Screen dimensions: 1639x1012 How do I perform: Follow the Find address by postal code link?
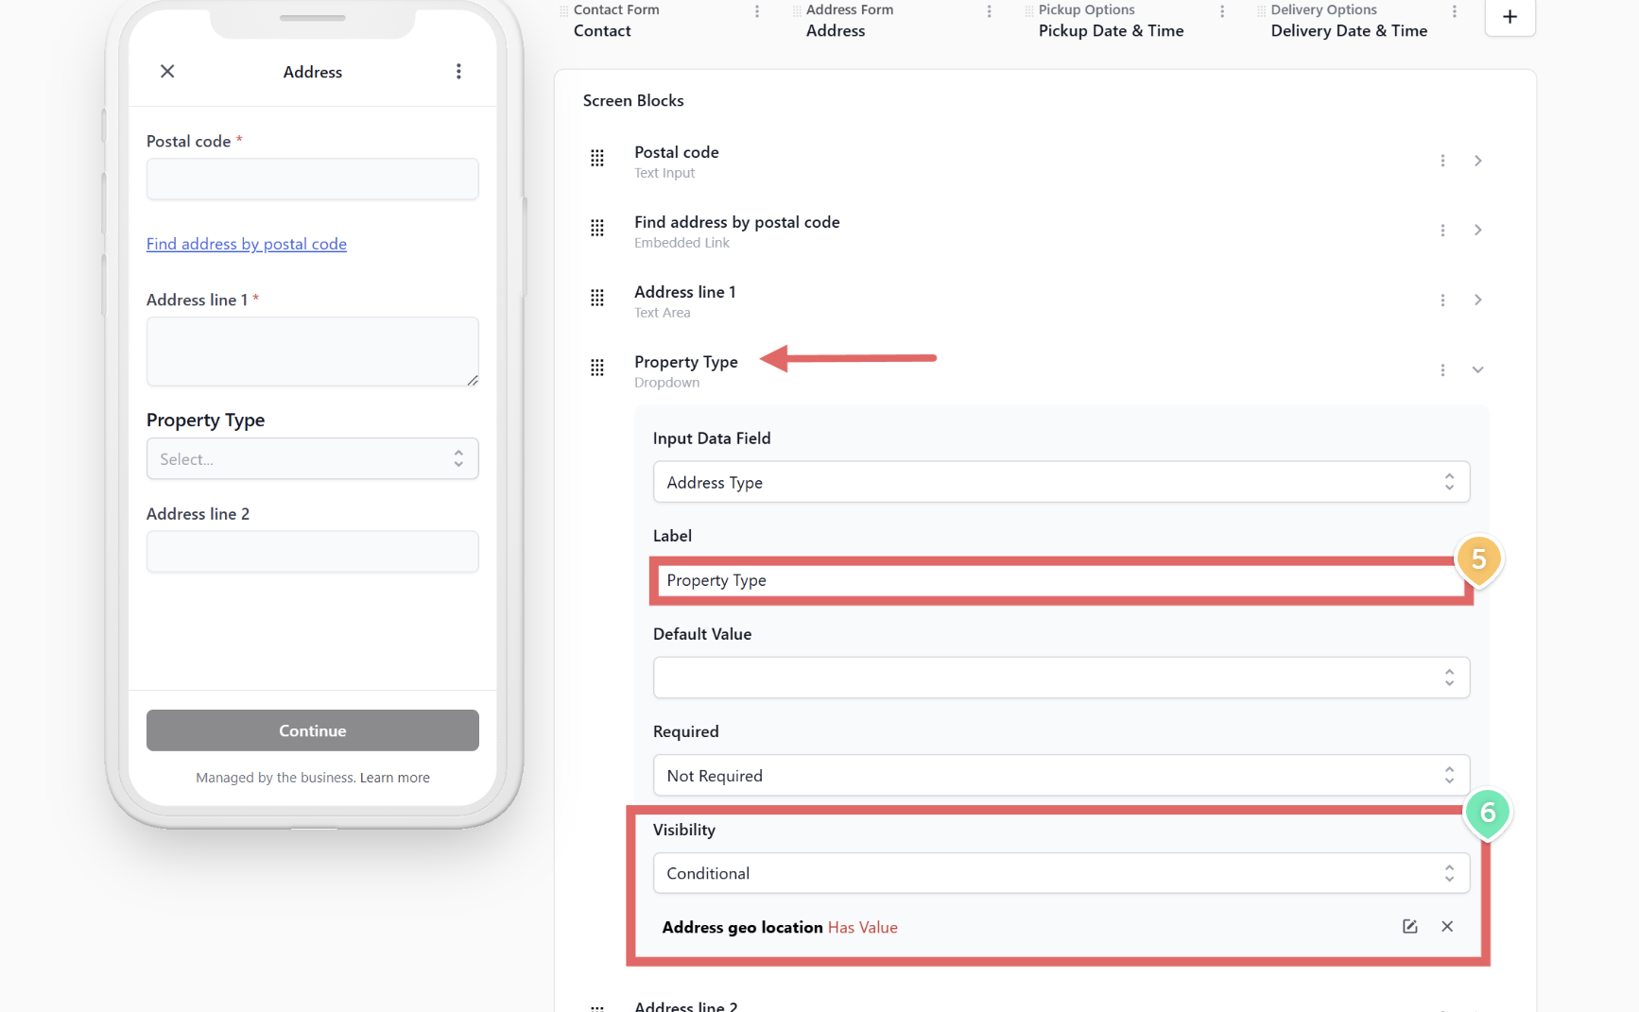pyautogui.click(x=247, y=244)
